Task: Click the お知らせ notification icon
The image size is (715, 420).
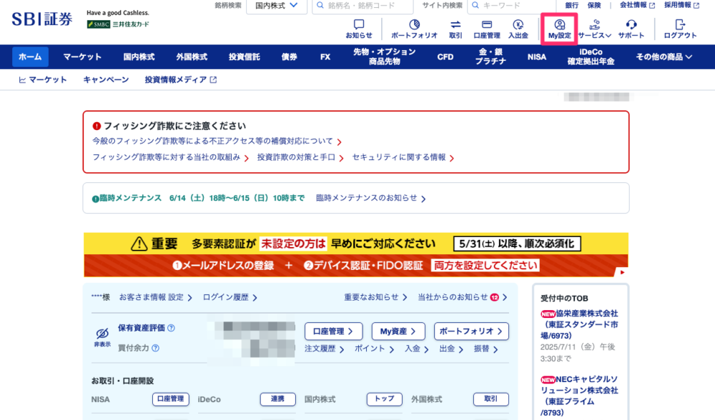Action: 359,26
